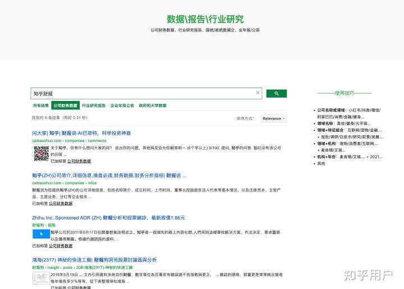Viewport: 404px width, 289px height.
Task: Click 公司财务数据 tag under the first result
Action: [x=79, y=161]
